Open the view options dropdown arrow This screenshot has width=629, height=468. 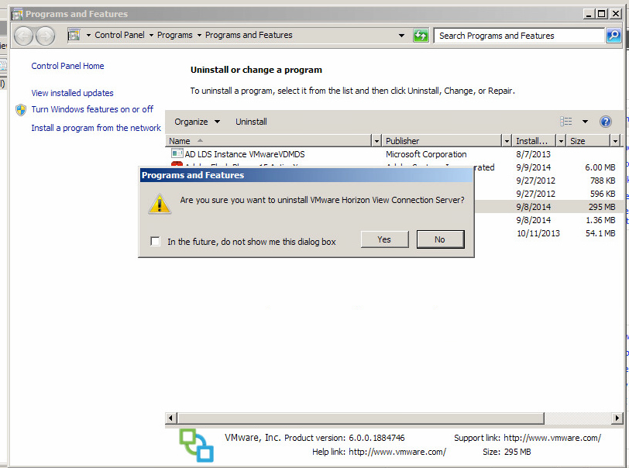coord(585,122)
